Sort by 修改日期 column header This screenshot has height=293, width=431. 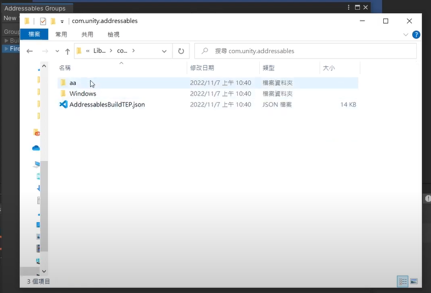pyautogui.click(x=202, y=68)
